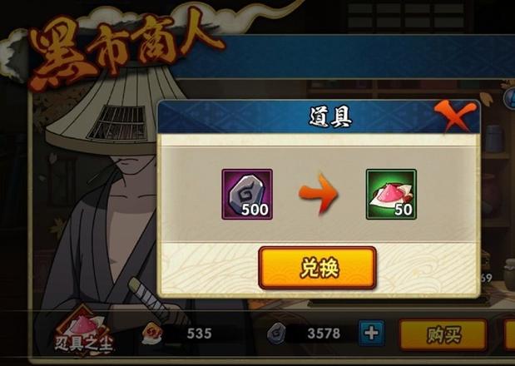Click the partial yellow button right of 购买
Screen dimensions: 515x366
point(509,335)
